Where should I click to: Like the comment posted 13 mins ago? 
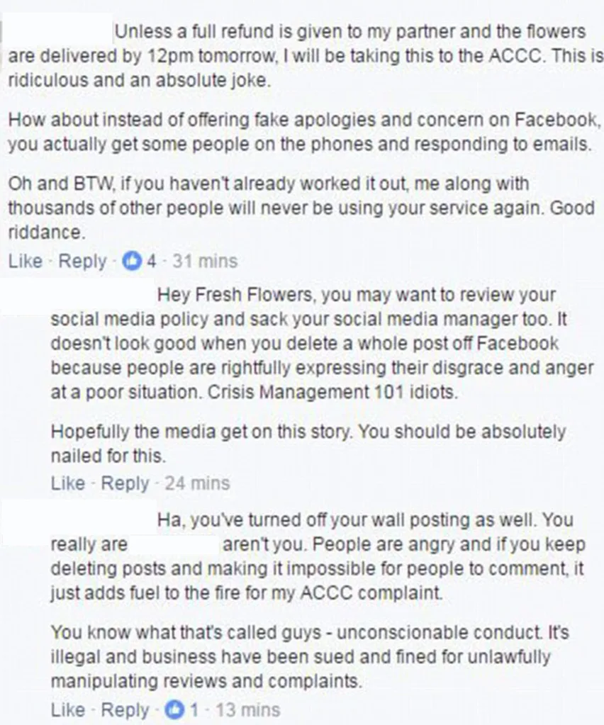[x=68, y=709]
